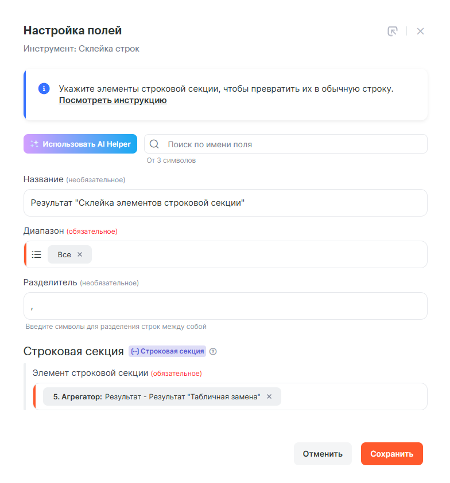Open the Диапазон range selection field
Image resolution: width=450 pixels, height=483 pixels.
coord(258,254)
